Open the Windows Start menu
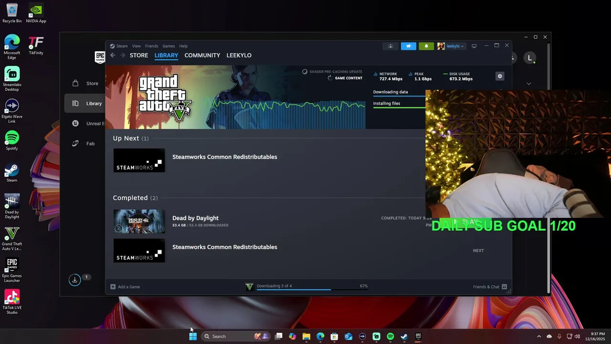The height and width of the screenshot is (344, 611). 193,336
